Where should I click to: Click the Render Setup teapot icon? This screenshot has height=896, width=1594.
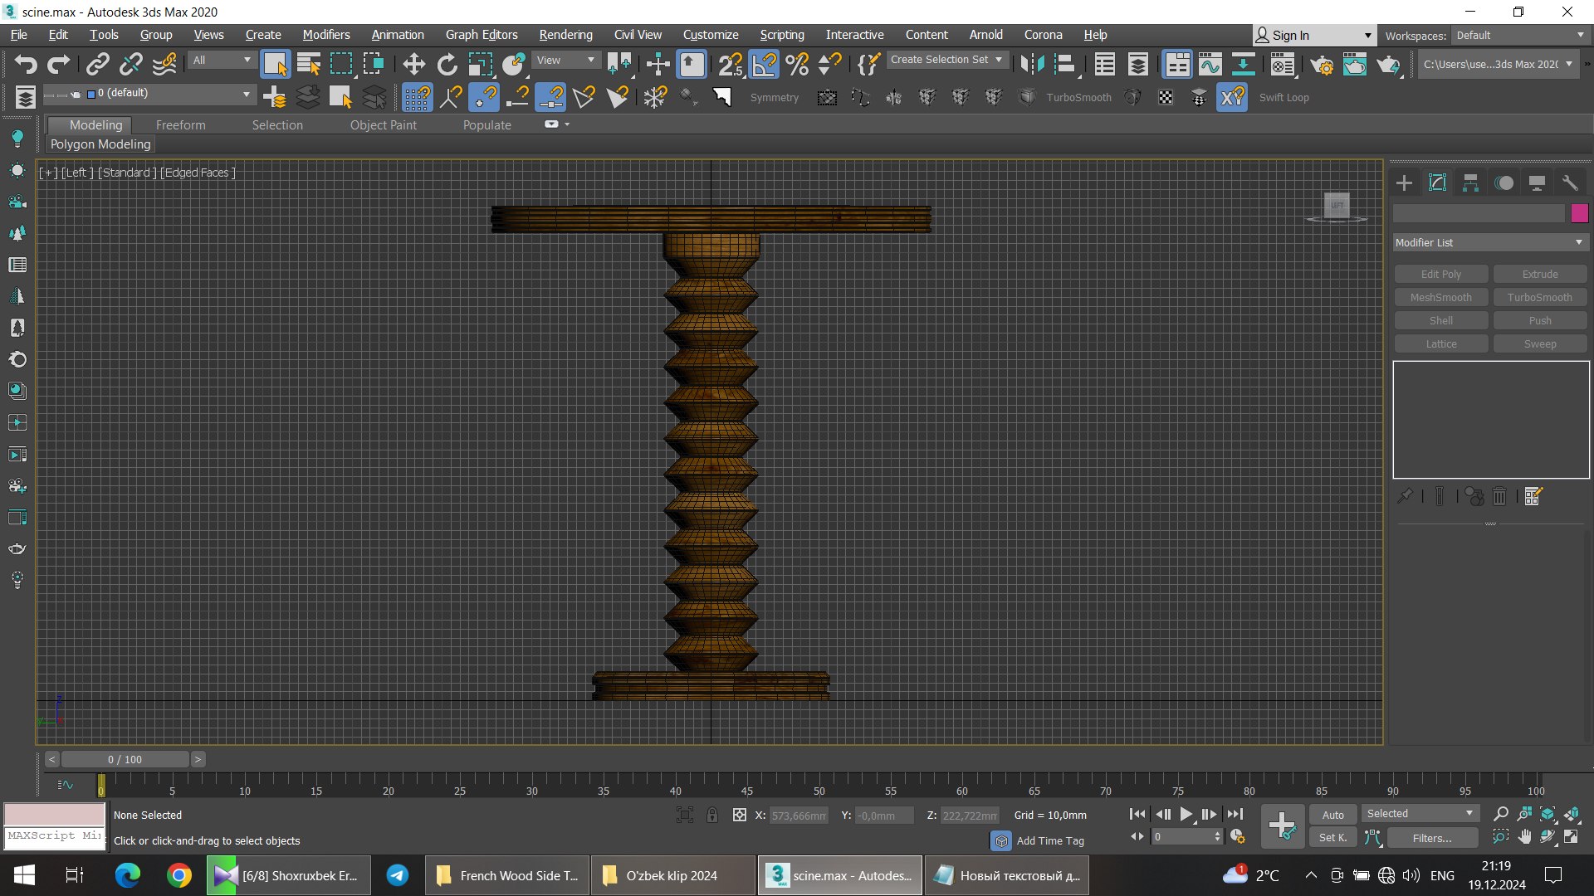(x=1322, y=64)
